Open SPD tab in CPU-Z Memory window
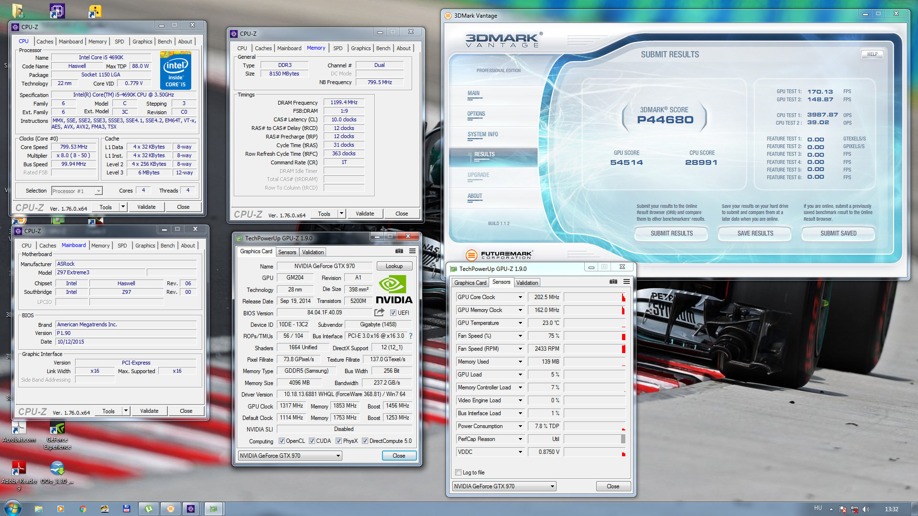The height and width of the screenshot is (516, 918). tap(338, 48)
